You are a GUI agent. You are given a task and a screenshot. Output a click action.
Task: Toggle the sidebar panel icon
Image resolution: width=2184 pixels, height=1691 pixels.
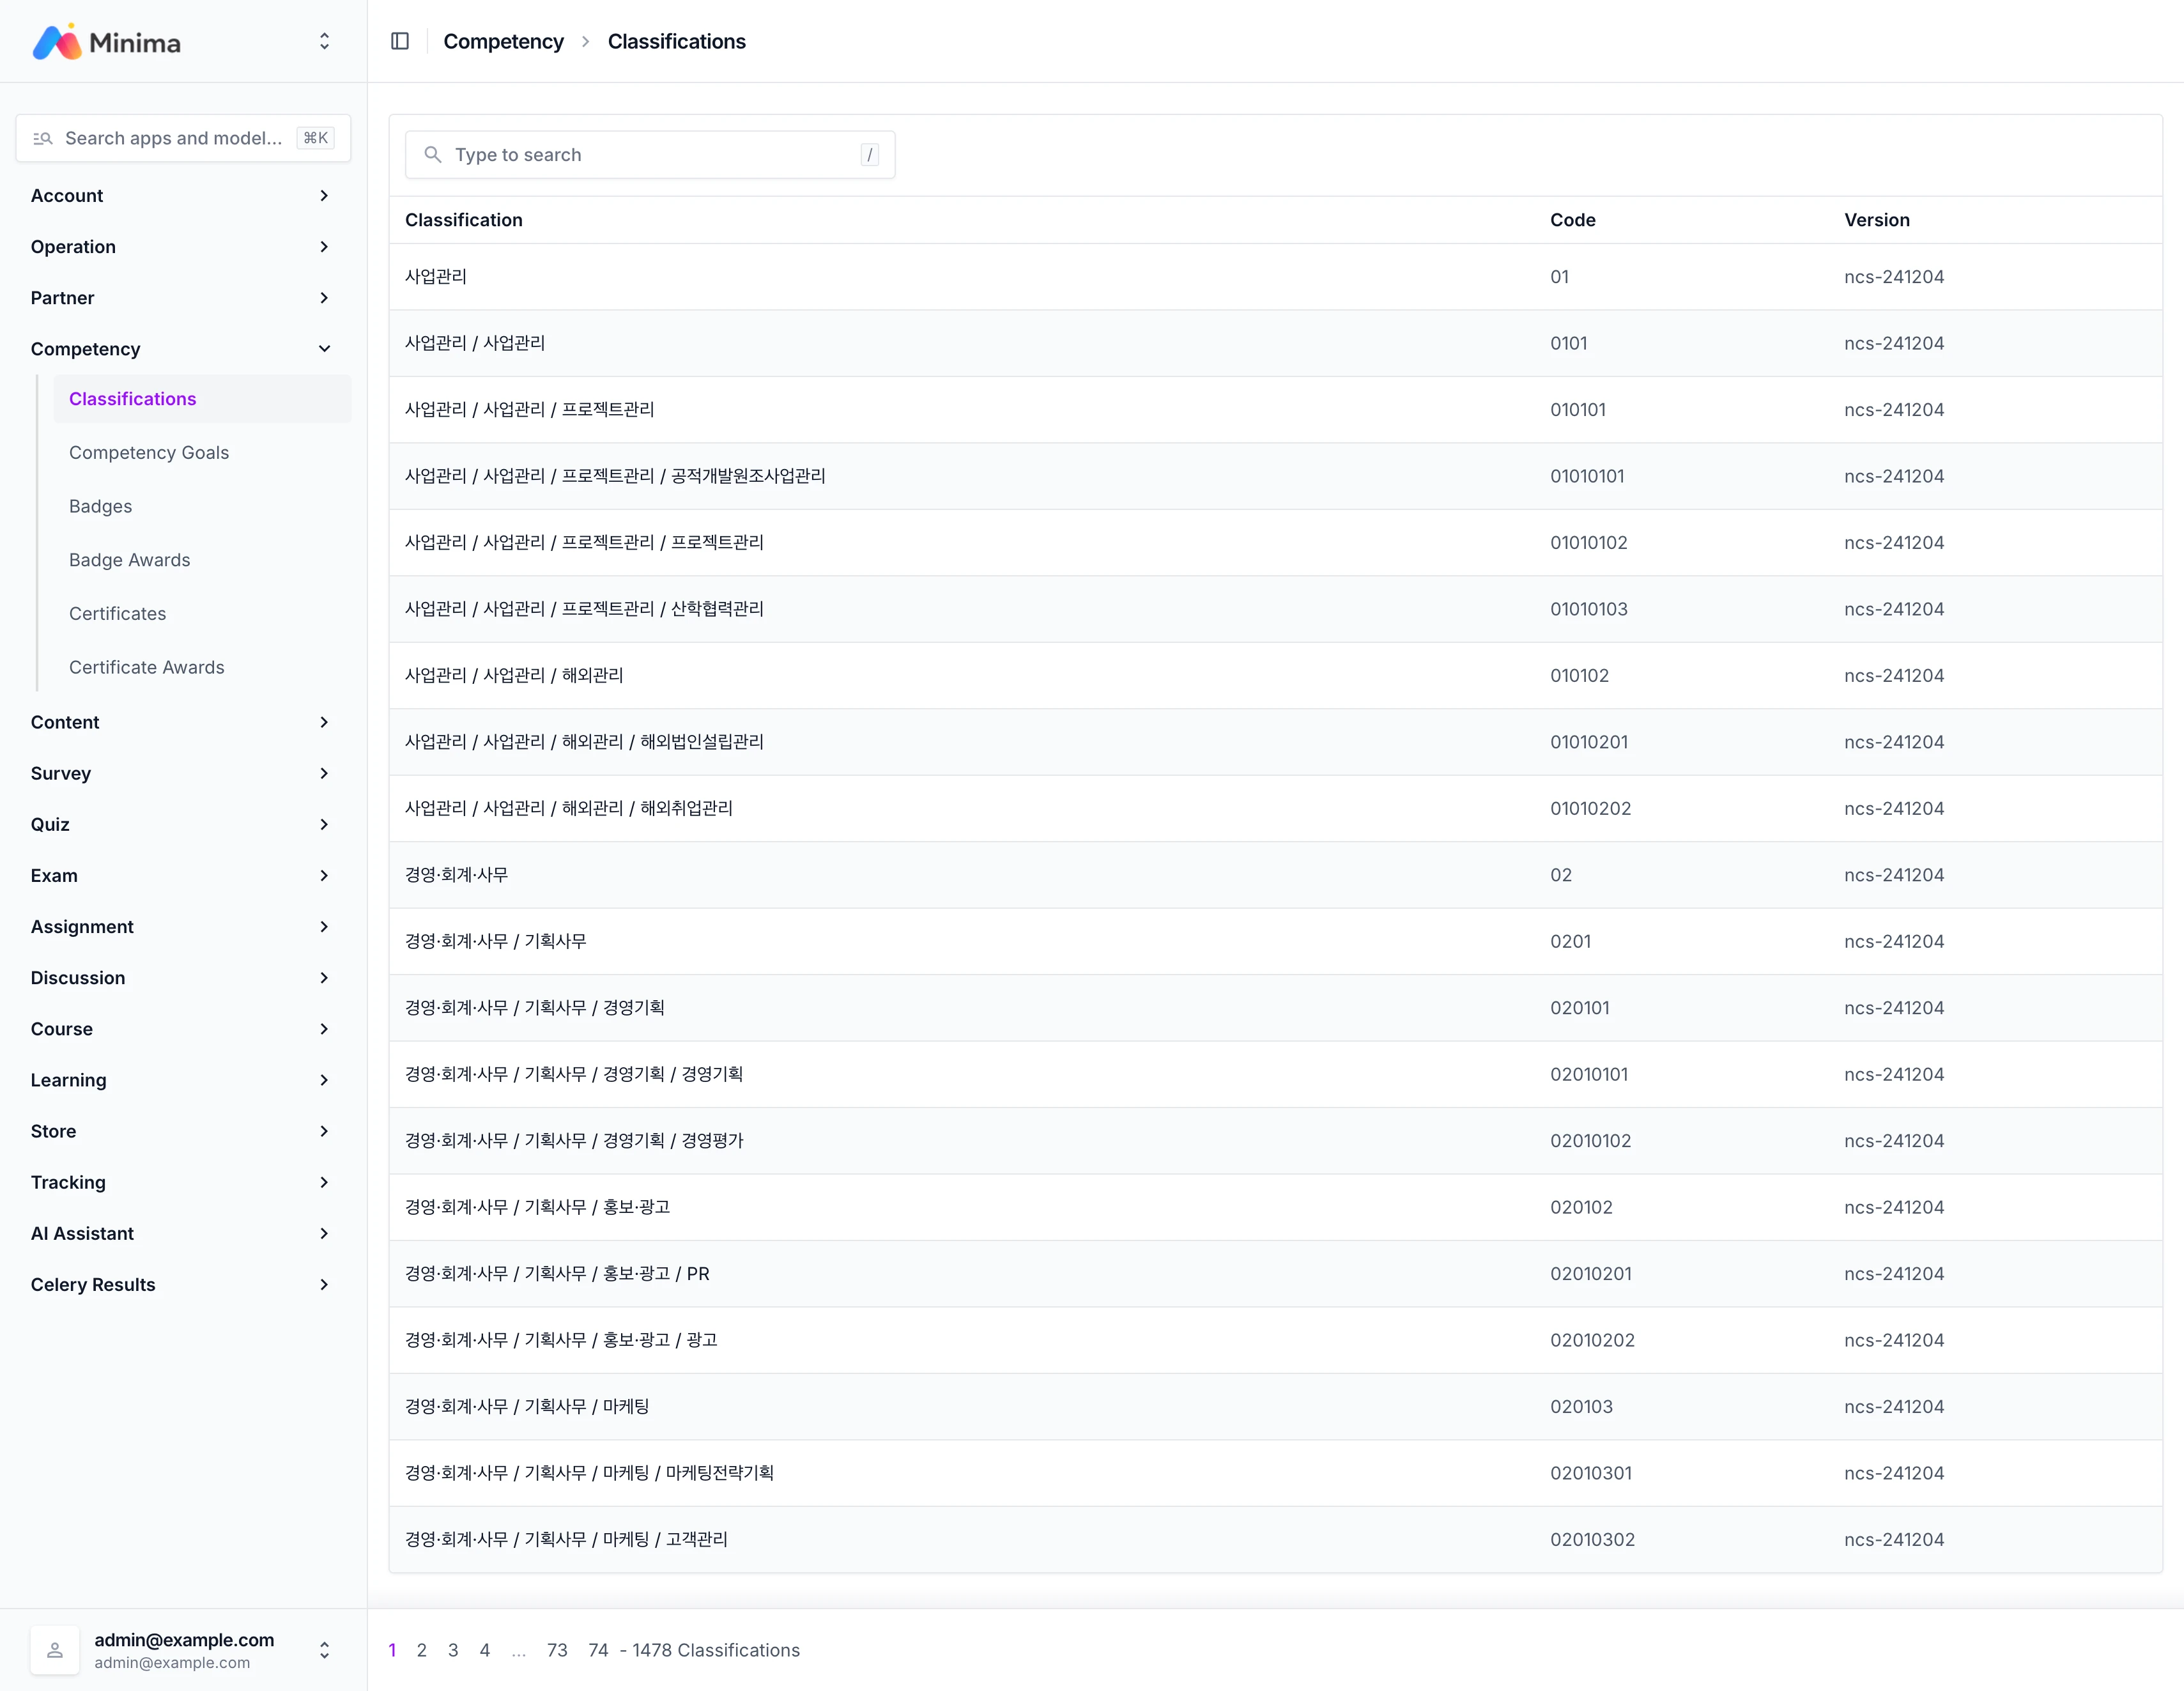pyautogui.click(x=400, y=41)
